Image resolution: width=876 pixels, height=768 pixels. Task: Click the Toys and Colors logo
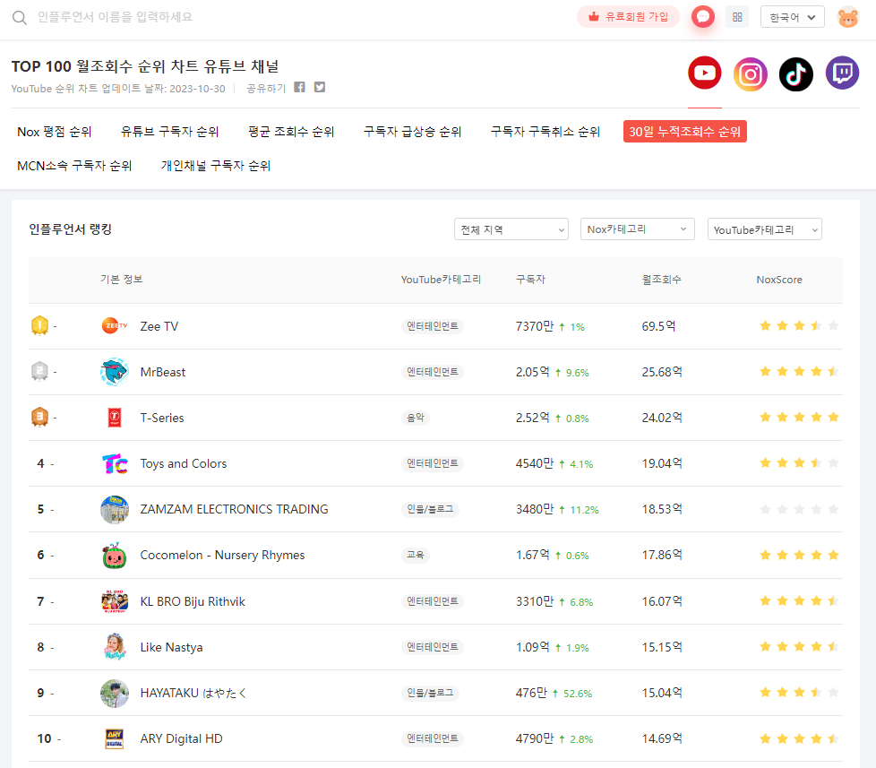click(x=115, y=463)
